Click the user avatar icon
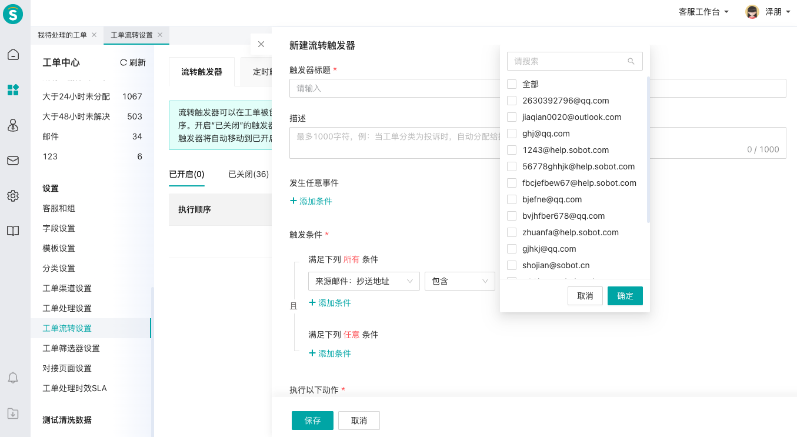 coord(752,12)
